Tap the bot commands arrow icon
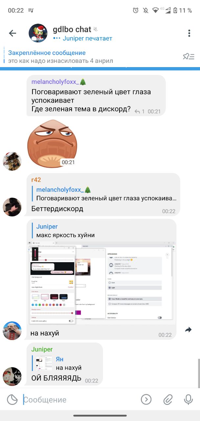Screen dimensions: 200x421 point(146,400)
